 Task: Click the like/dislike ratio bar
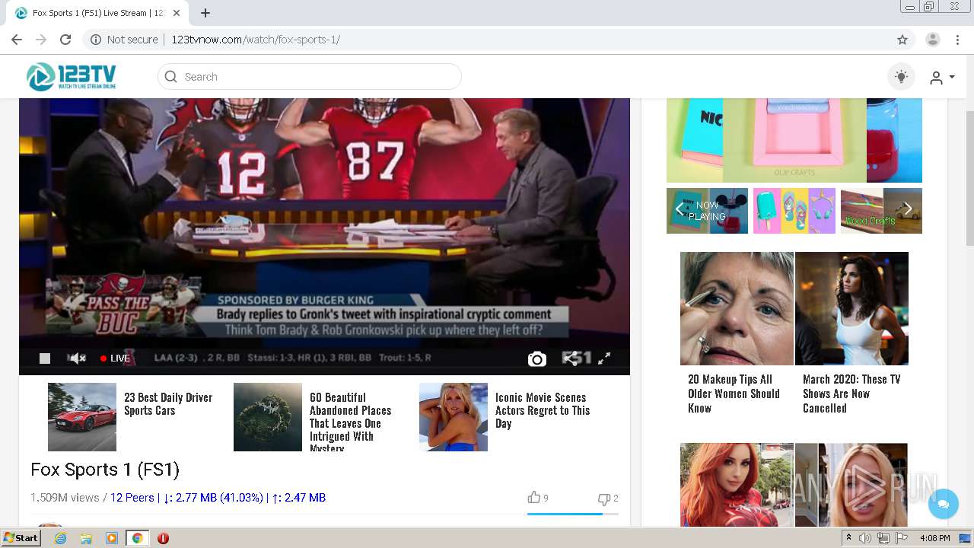click(572, 515)
